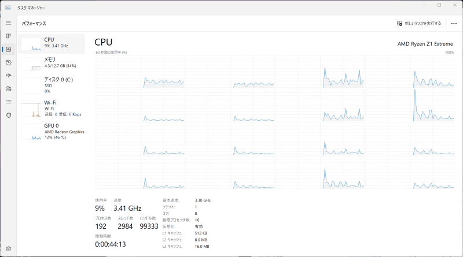This screenshot has height=257, width=463.
Task: Click the 4.3/12.7 GB (34%) memory text
Action: [60, 66]
